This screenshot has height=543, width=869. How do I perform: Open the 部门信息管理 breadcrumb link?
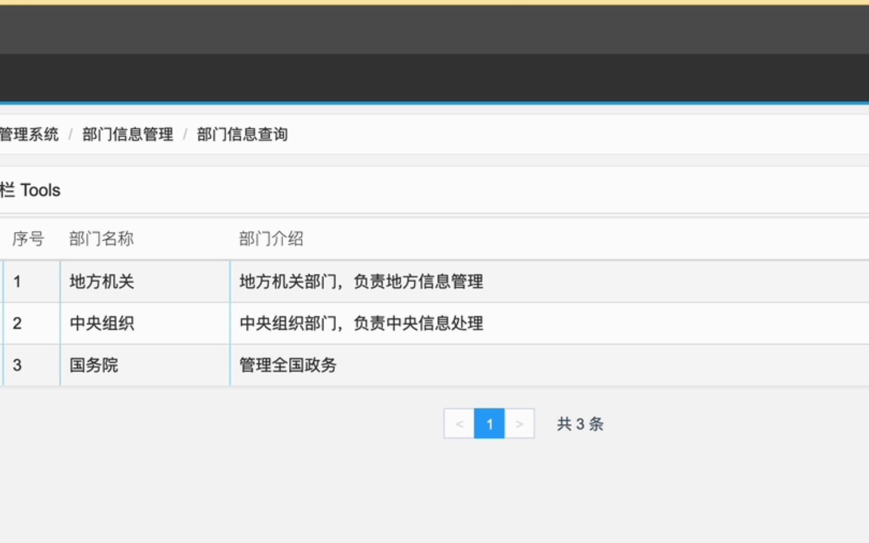tap(128, 135)
